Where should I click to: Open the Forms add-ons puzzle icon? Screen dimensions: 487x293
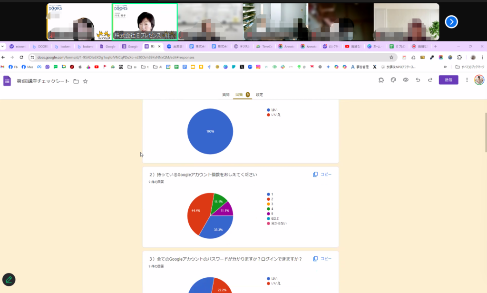(381, 80)
